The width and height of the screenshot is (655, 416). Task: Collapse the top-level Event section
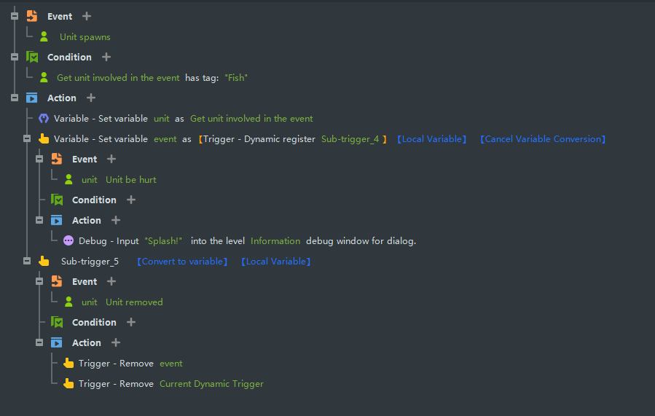tap(15, 16)
